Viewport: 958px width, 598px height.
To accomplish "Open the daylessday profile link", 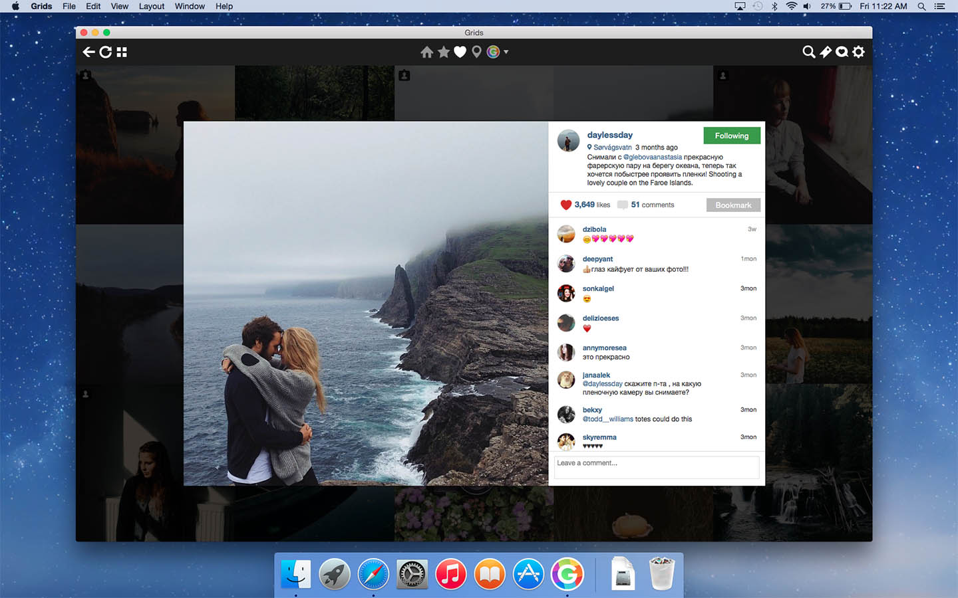I will [x=609, y=135].
